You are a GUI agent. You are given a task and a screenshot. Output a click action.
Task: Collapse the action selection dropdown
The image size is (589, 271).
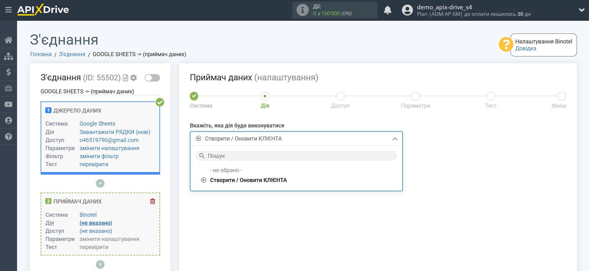click(x=395, y=139)
